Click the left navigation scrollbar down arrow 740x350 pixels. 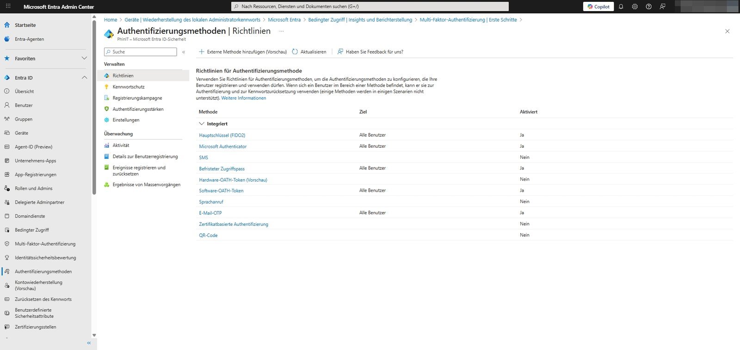click(x=94, y=335)
